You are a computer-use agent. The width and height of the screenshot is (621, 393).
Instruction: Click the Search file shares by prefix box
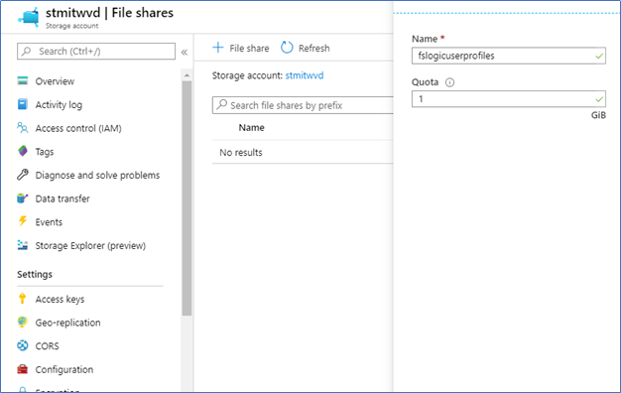point(304,105)
